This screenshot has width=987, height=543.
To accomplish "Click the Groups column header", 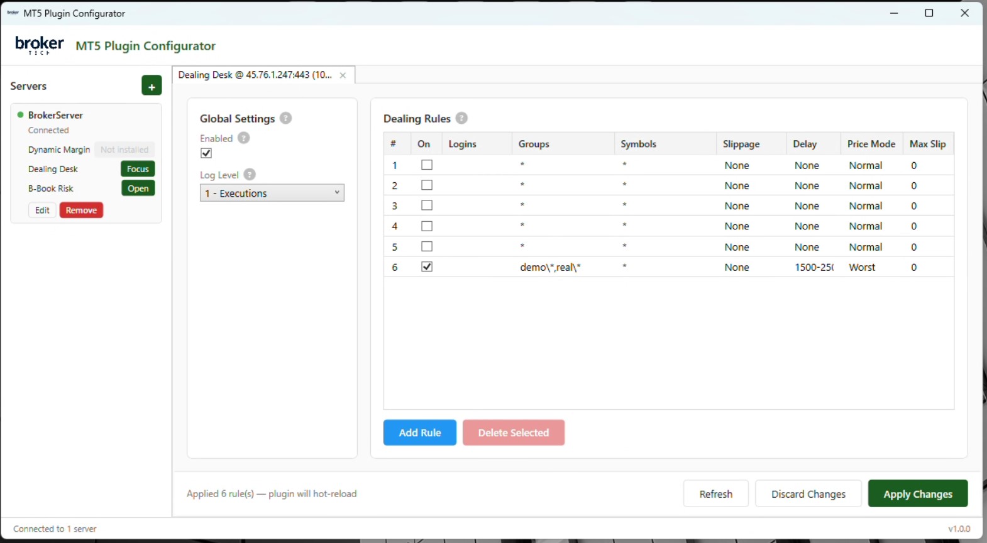I will (x=563, y=144).
